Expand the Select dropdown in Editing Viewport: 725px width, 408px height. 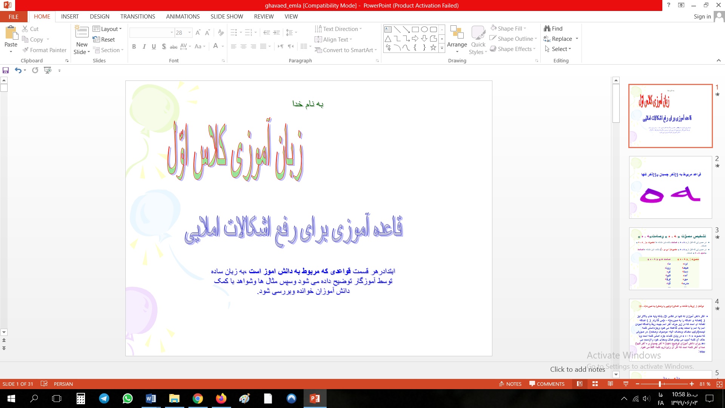(x=558, y=49)
